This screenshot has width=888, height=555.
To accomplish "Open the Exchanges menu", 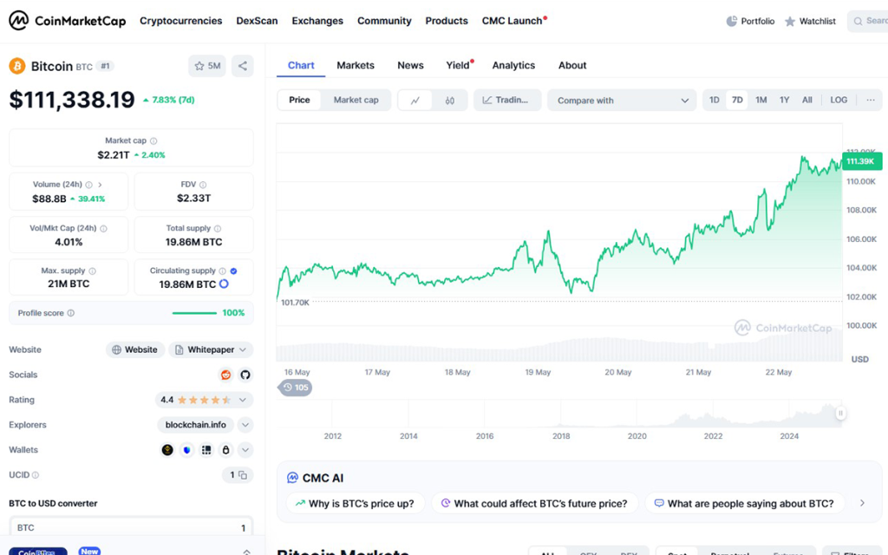I will click(x=317, y=21).
